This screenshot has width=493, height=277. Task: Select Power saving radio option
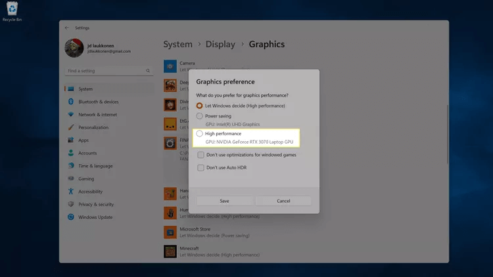199,116
